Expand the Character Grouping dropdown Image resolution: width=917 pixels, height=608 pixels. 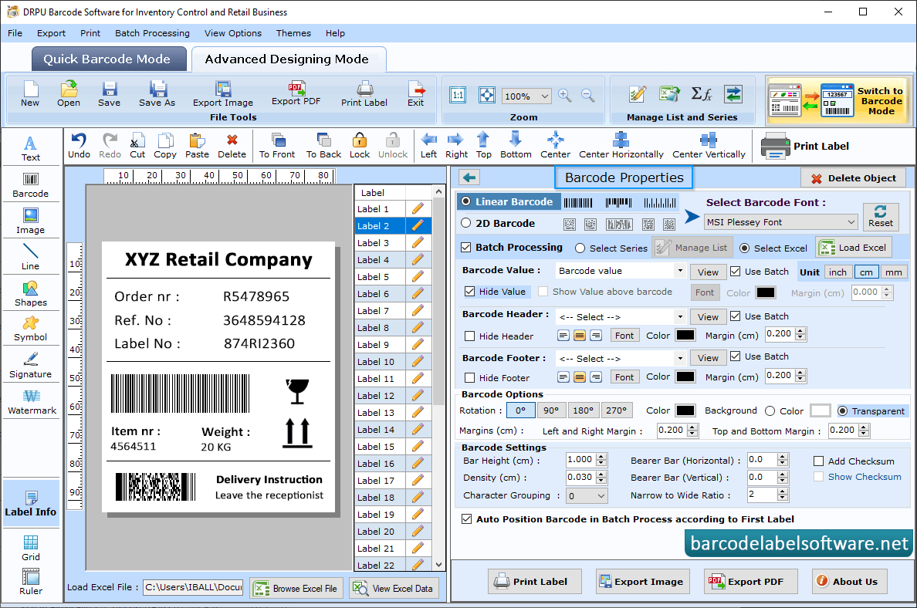601,496
